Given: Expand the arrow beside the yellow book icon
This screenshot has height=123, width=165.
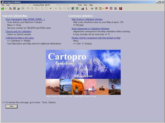Looking at the screenshot, I should [x=104, y=8].
